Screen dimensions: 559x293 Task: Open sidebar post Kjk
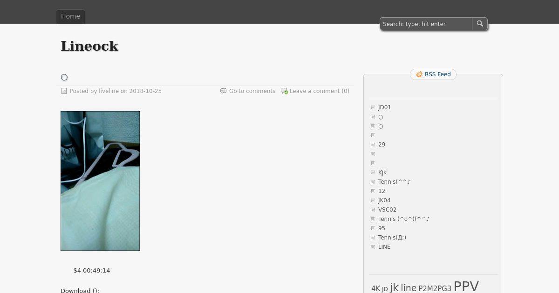pos(382,173)
